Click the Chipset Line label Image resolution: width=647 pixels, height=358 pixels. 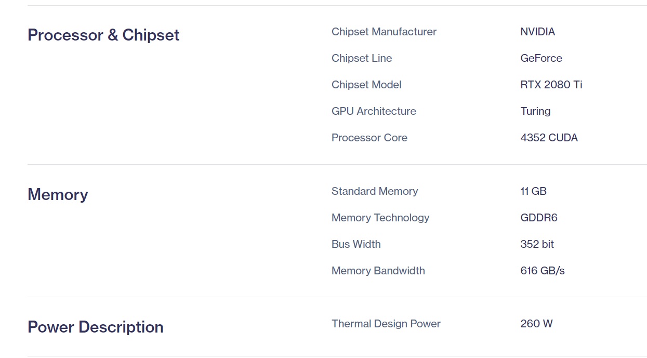pyautogui.click(x=362, y=58)
